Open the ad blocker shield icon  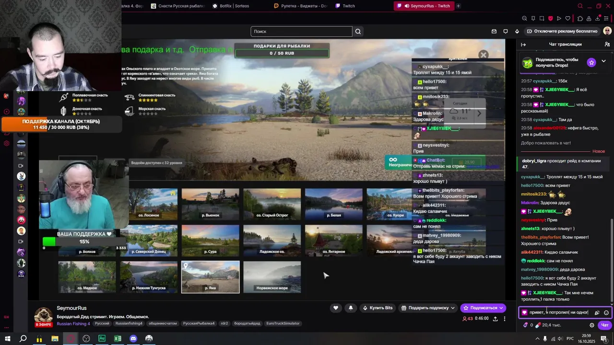tap(550, 19)
